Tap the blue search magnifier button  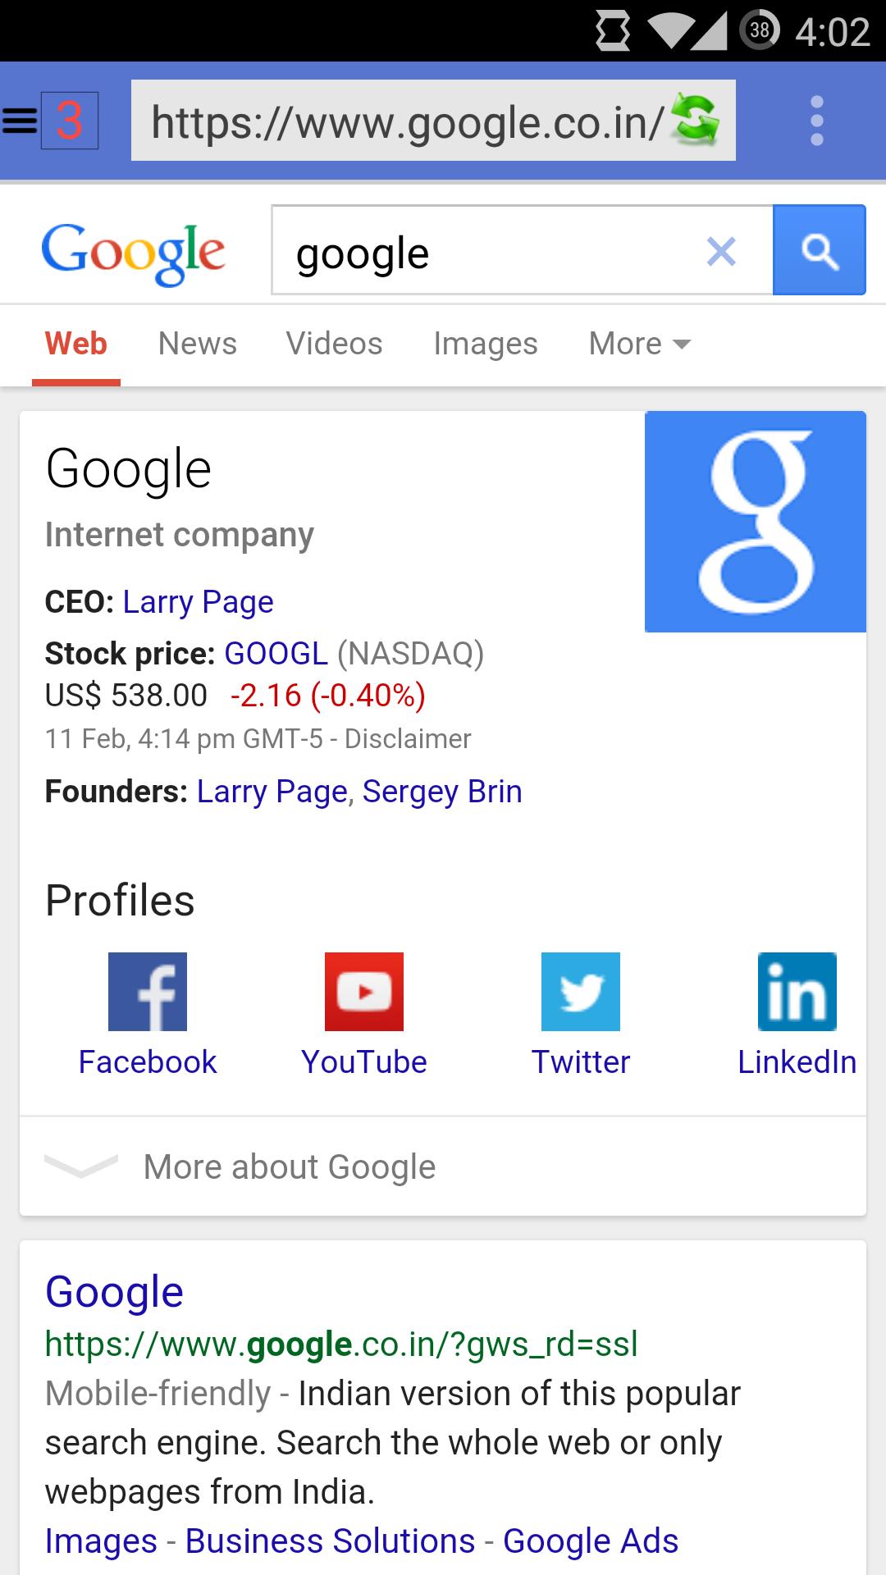pyautogui.click(x=820, y=250)
